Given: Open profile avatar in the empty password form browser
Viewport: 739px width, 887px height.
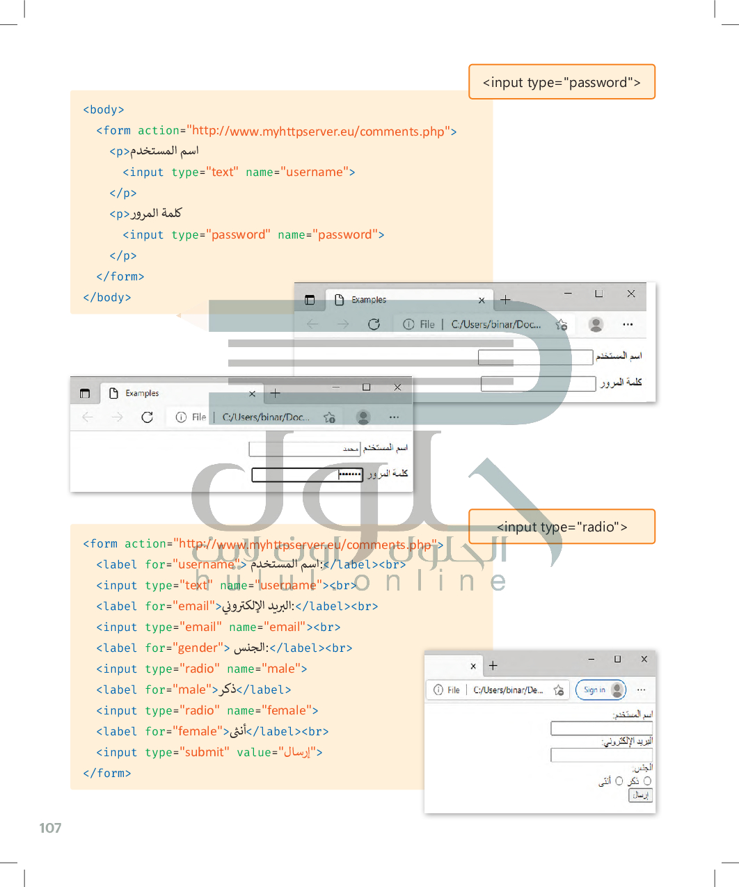Looking at the screenshot, I should [x=596, y=324].
